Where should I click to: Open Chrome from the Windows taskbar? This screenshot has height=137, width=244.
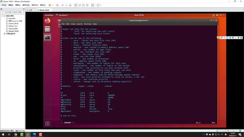tap(16, 134)
